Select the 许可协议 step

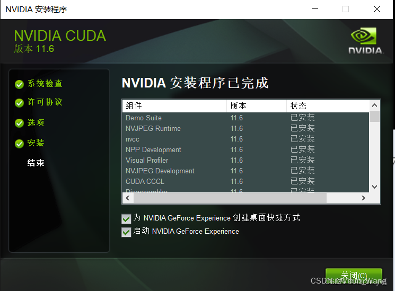click(x=45, y=102)
